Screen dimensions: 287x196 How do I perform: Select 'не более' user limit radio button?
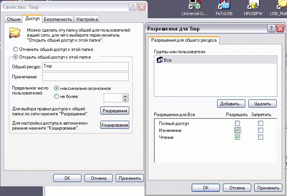[57, 96]
